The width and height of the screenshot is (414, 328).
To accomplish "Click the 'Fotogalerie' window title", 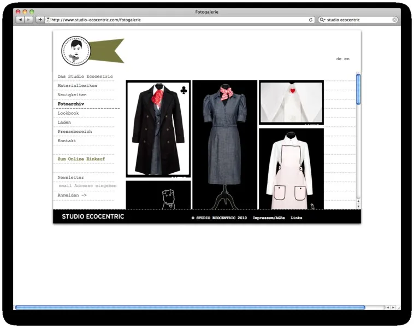I will tap(206, 12).
